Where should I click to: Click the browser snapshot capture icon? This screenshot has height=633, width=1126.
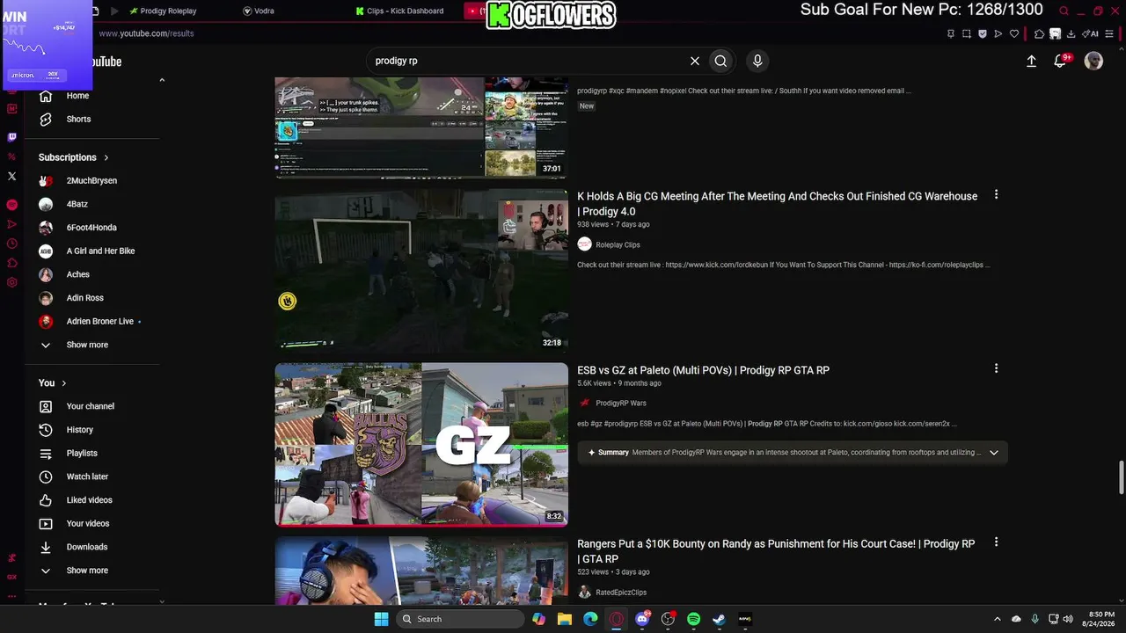tap(966, 33)
